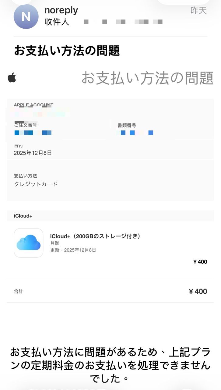Open the noreply sender name
Image resolution: width=221 pixels, height=390 pixels.
click(x=61, y=10)
